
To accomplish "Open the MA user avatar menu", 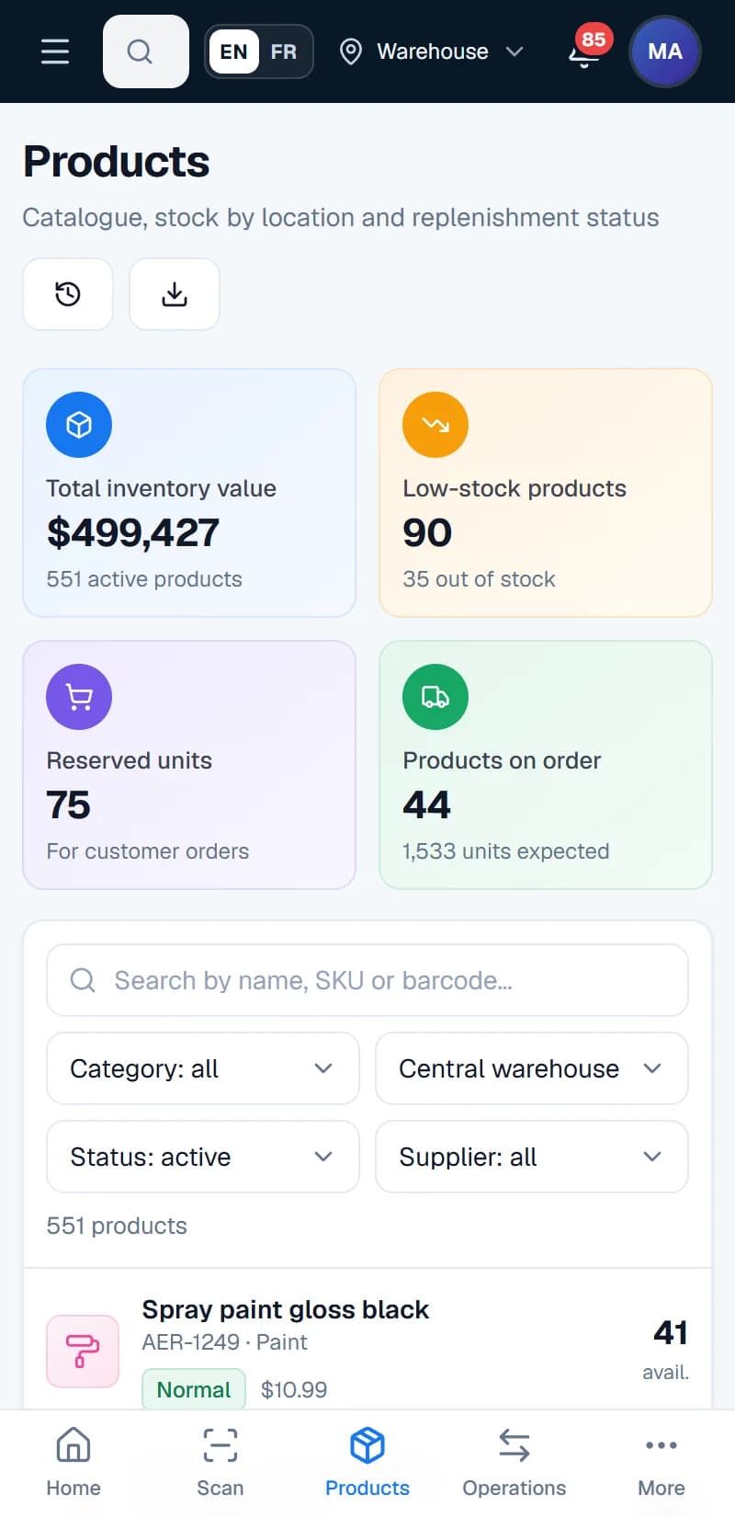I will pos(665,51).
